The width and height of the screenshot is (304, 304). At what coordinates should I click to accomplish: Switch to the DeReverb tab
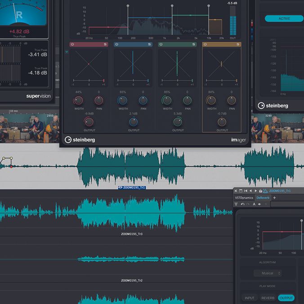263,198
